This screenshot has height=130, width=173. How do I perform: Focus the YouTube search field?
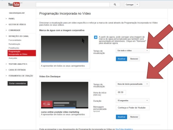click(x=73, y=5)
